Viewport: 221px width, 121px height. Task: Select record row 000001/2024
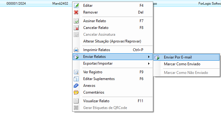[x=16, y=3]
